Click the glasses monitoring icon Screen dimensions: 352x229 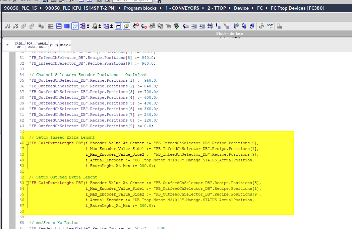click(x=270, y=26)
